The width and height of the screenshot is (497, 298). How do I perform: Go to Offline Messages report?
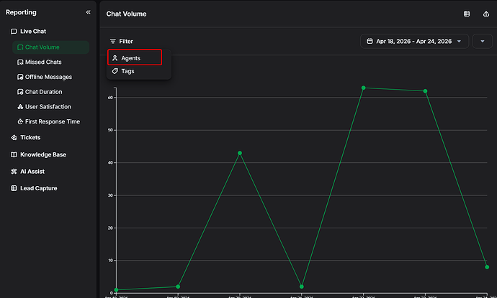[x=48, y=77]
